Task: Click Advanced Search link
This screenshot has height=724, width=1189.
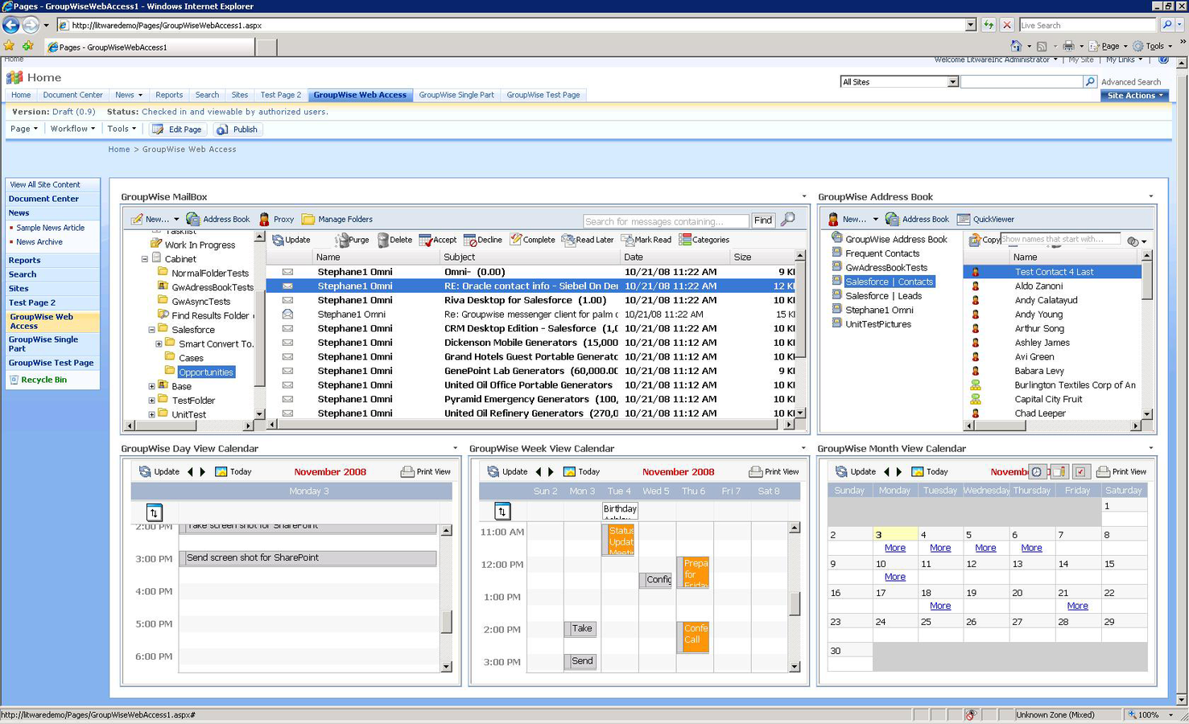Action: (x=1131, y=82)
